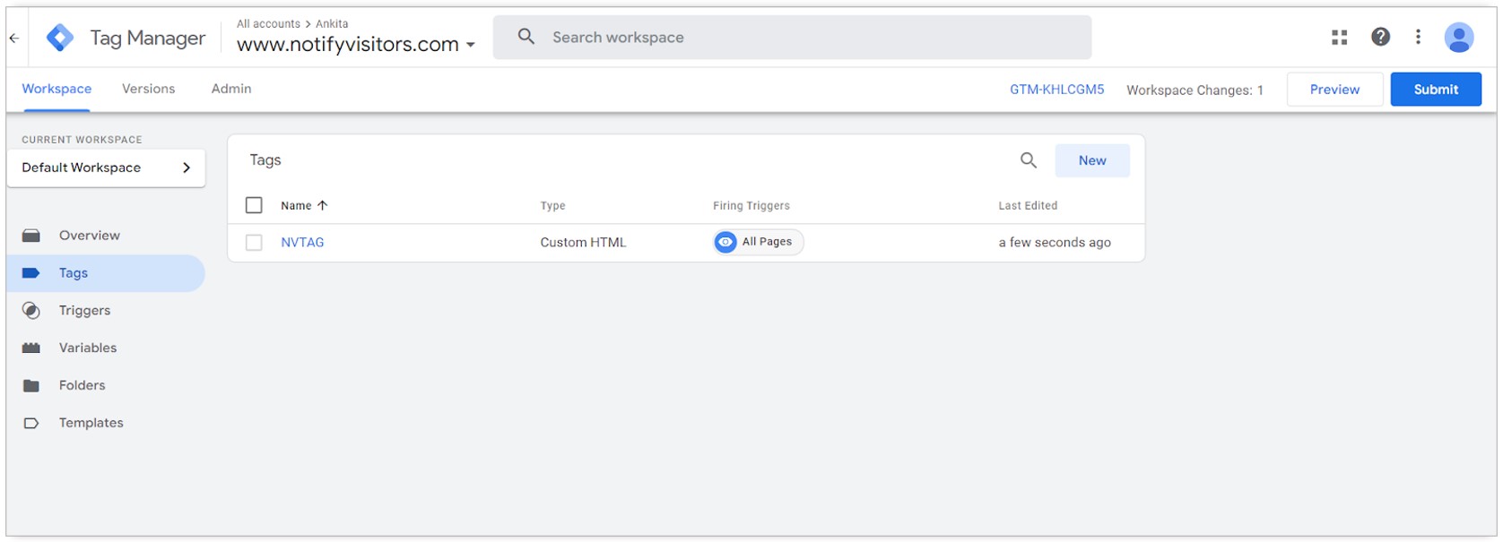The image size is (1503, 542).
Task: Check the NVTAG row checkbox
Action: [x=254, y=243]
